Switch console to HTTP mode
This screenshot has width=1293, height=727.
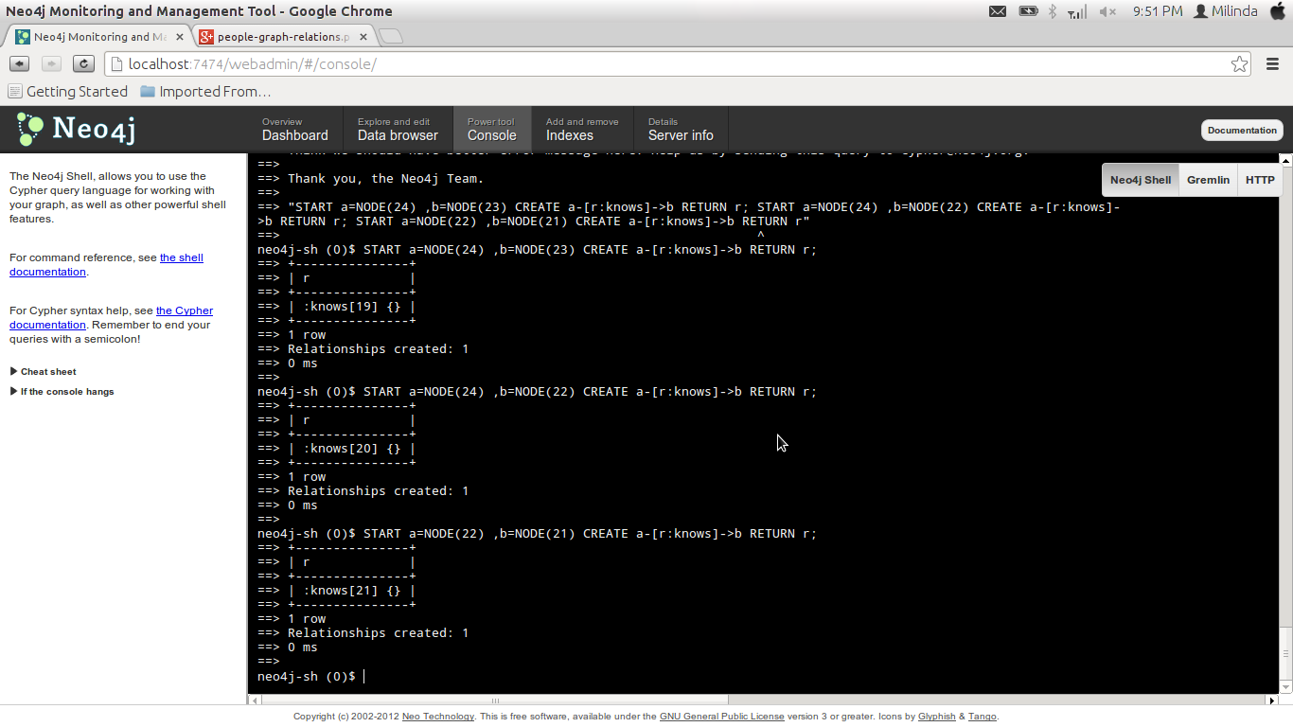coord(1260,180)
